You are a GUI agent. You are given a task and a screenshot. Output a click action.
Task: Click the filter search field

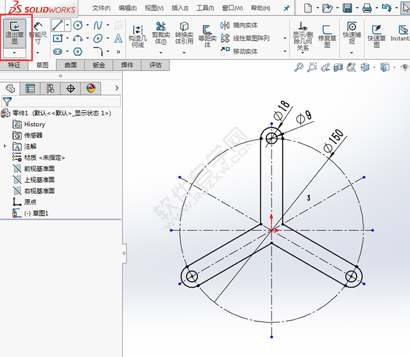pyautogui.click(x=61, y=101)
